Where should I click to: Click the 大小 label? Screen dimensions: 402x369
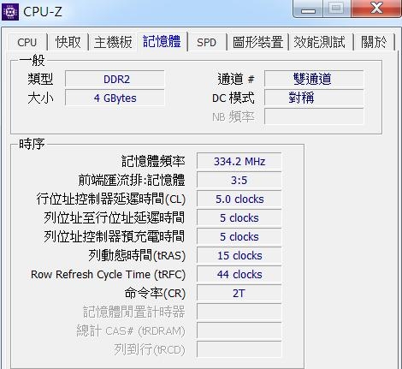pos(40,98)
